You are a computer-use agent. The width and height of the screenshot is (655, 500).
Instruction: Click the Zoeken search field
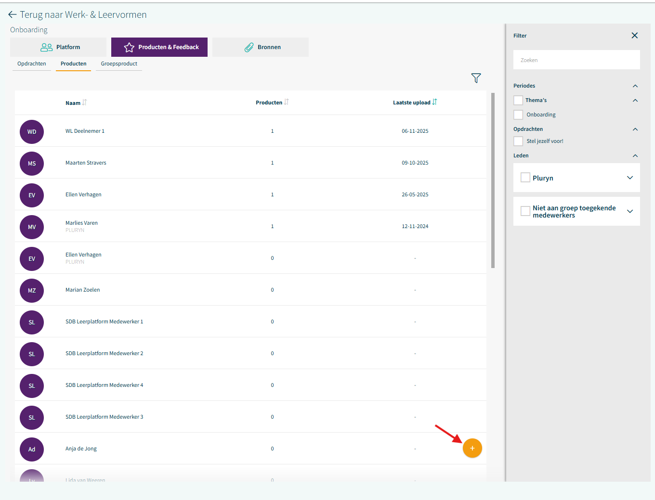coord(576,60)
